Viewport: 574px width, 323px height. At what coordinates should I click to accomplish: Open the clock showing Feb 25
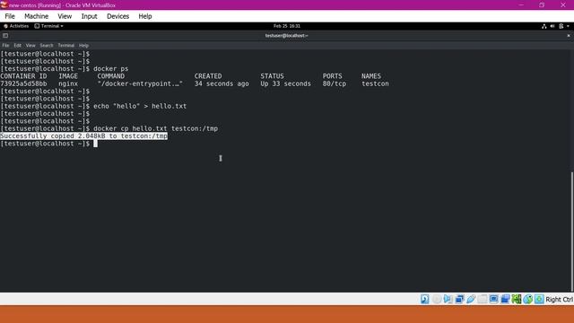[287, 26]
